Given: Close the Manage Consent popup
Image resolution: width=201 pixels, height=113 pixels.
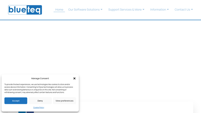Looking at the screenshot, I should (x=74, y=78).
